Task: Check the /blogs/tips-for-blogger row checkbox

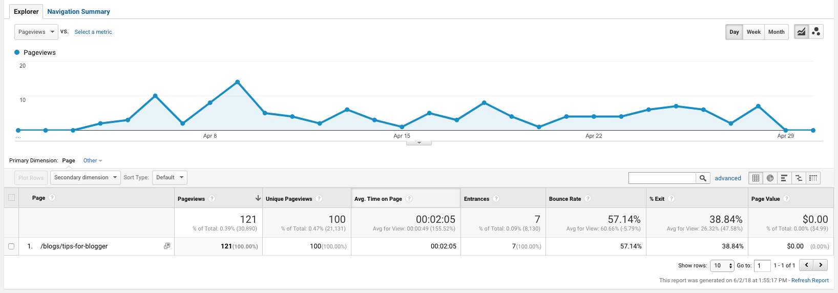Action: click(11, 246)
